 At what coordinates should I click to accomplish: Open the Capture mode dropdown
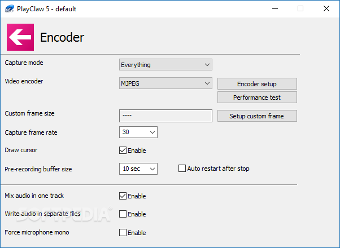(x=165, y=64)
